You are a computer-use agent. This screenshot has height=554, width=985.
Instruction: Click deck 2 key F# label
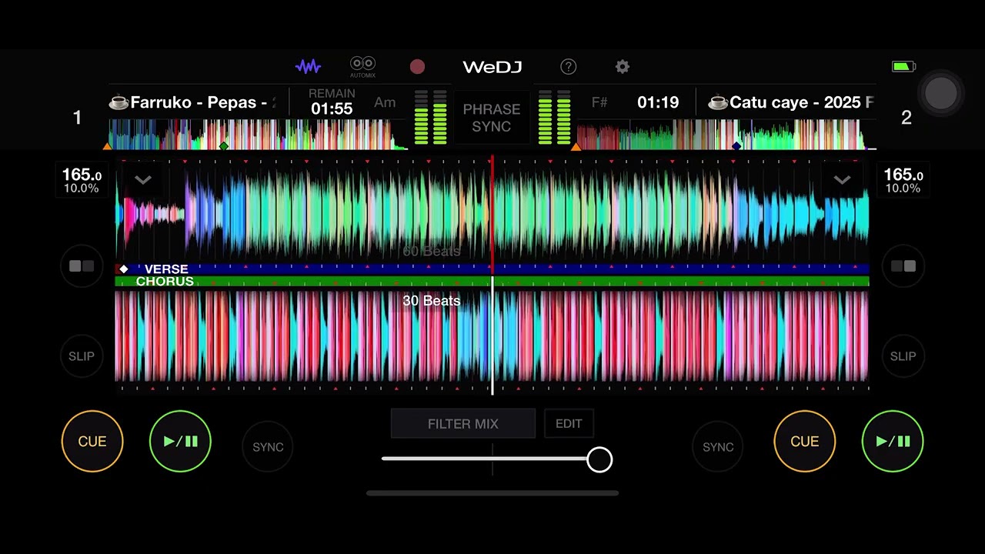coord(599,102)
